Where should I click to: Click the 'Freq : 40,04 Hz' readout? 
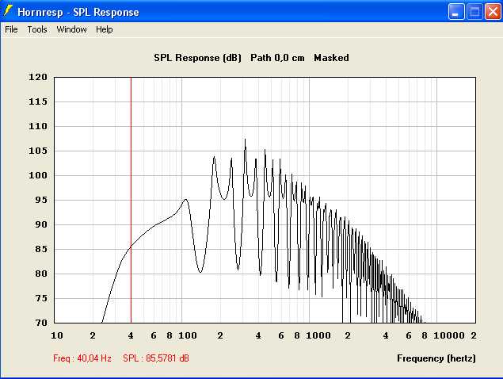pos(82,358)
